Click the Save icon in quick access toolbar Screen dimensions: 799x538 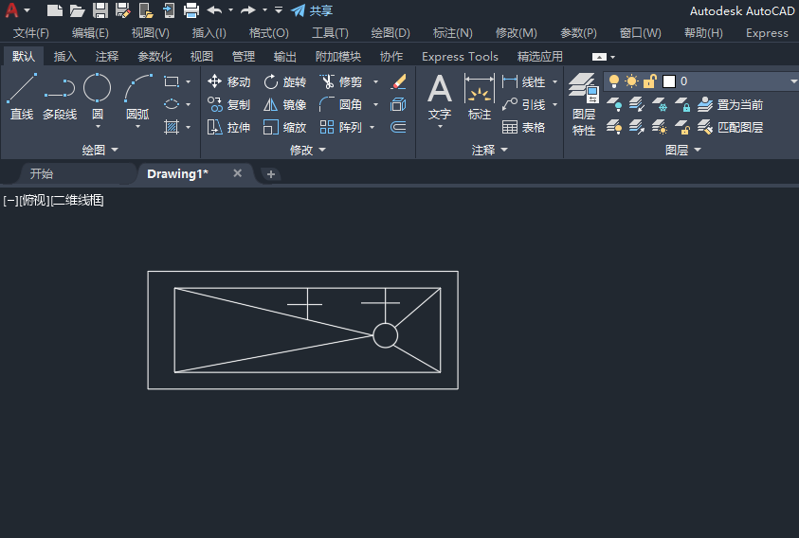point(100,10)
